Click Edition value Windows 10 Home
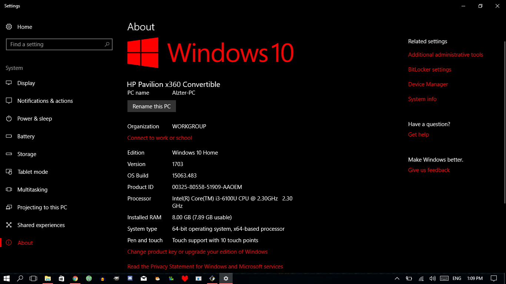Viewport: 506px width, 284px height. click(195, 153)
